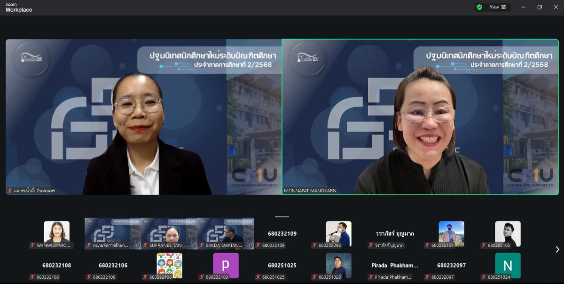564x284 pixels.
Task: Restore down the Zoom window
Action: (x=539, y=7)
